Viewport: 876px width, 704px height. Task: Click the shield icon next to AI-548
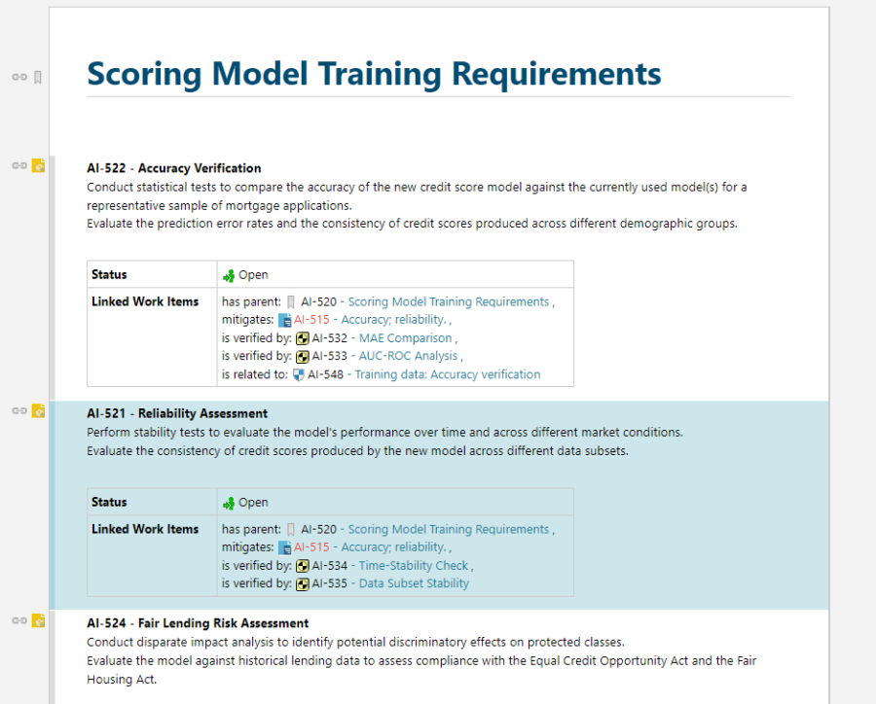coord(298,374)
